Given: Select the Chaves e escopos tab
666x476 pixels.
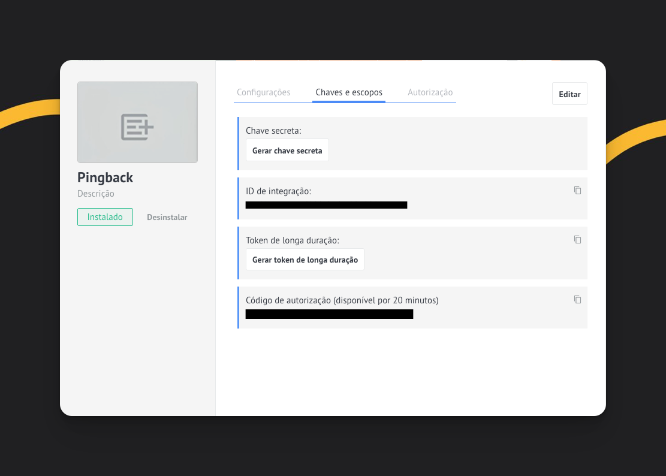Looking at the screenshot, I should point(349,92).
